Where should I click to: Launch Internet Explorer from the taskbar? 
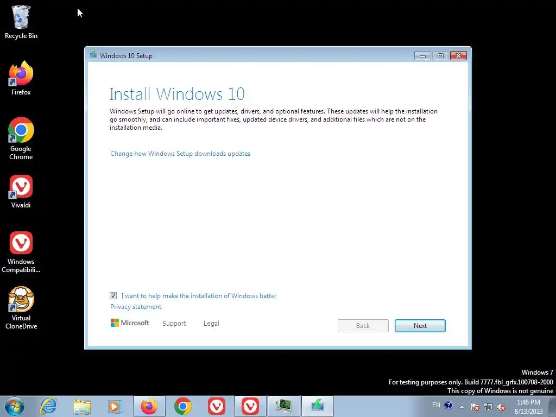coord(48,406)
